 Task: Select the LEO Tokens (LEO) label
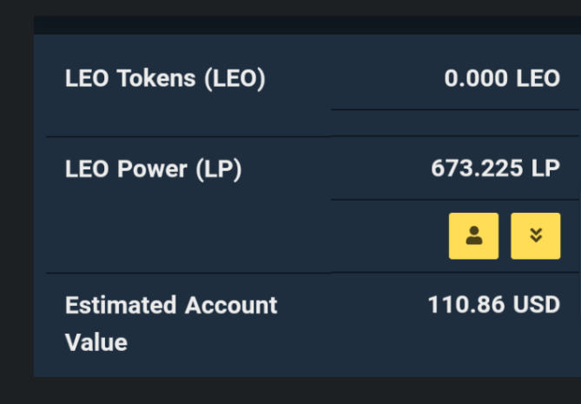165,78
